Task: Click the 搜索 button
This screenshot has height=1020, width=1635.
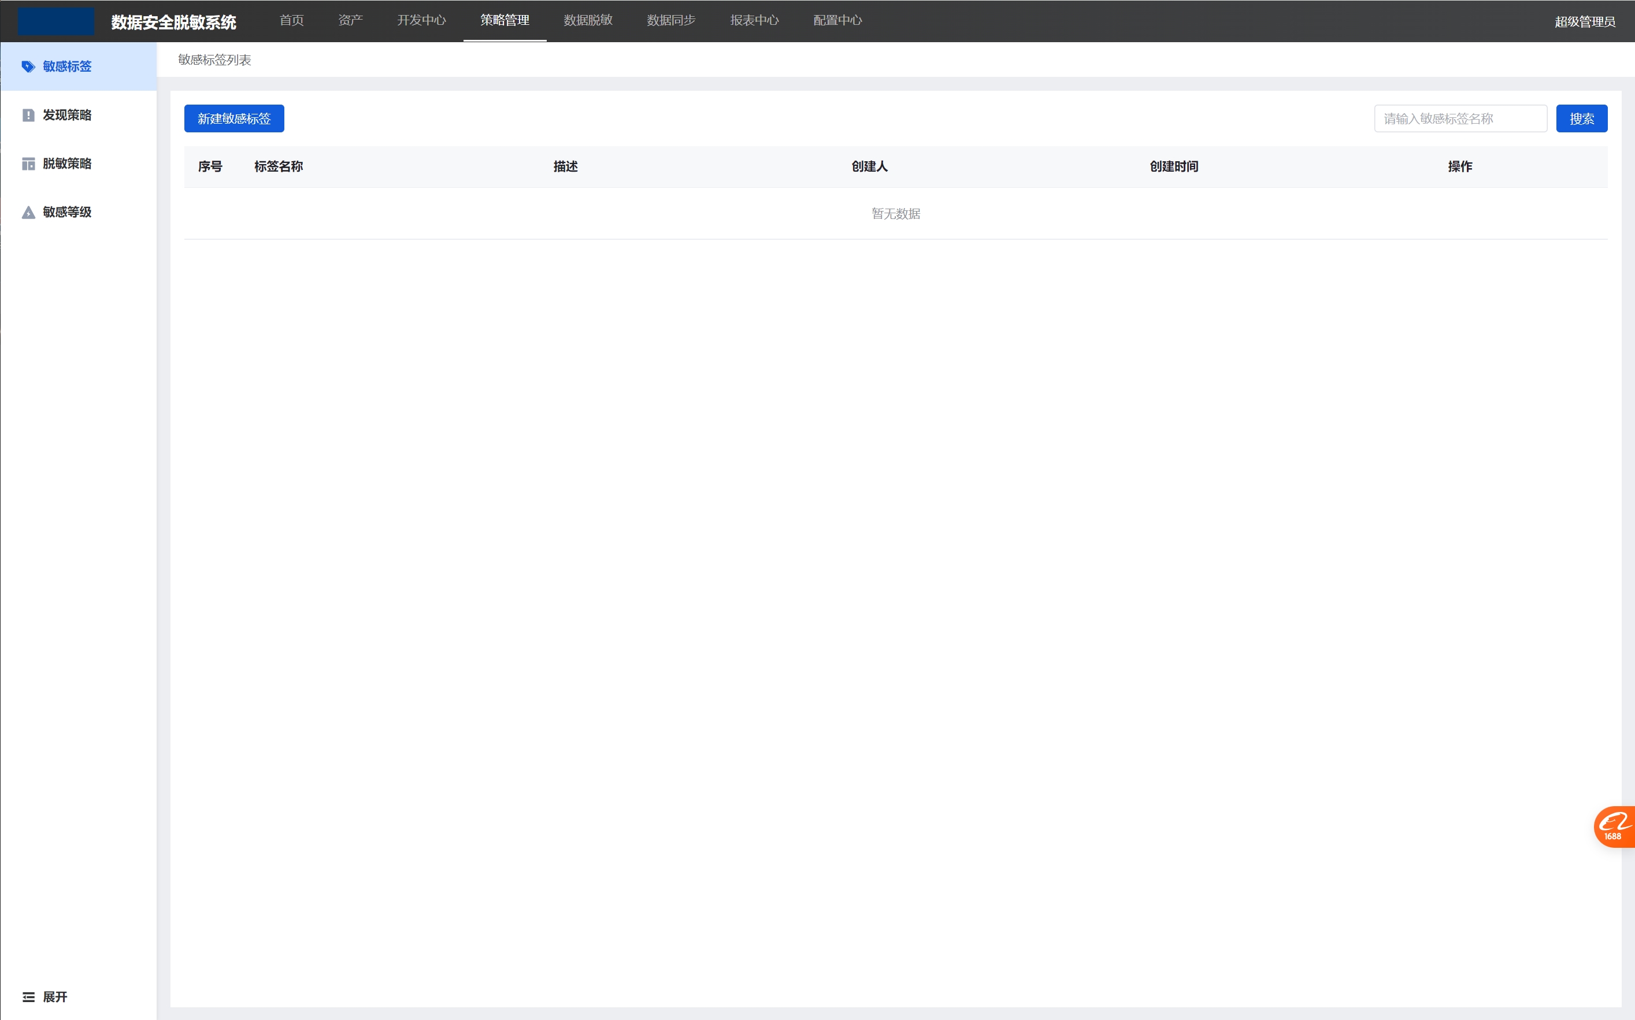Action: coord(1582,118)
